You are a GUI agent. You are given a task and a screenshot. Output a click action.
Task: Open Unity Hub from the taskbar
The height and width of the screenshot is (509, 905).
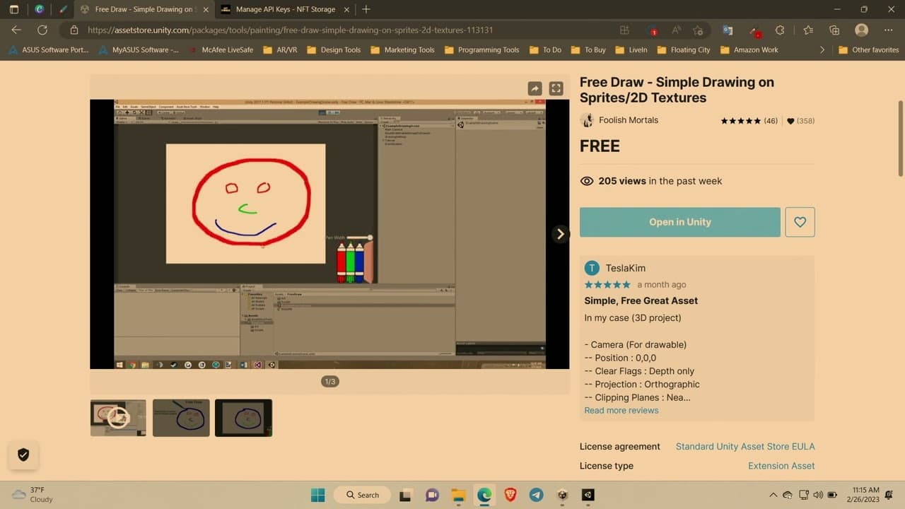click(562, 495)
